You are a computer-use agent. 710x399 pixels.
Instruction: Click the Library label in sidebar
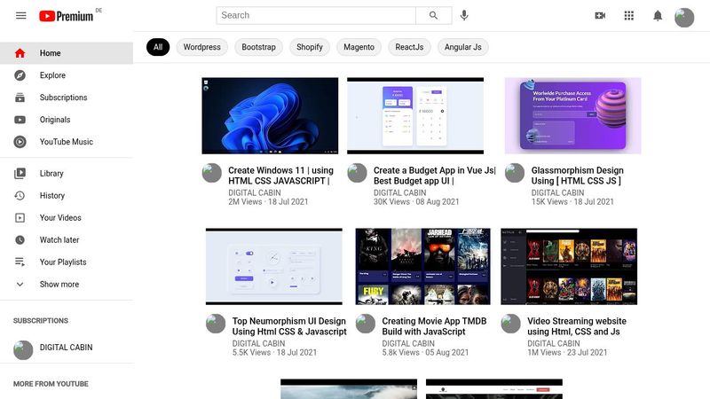click(x=51, y=173)
